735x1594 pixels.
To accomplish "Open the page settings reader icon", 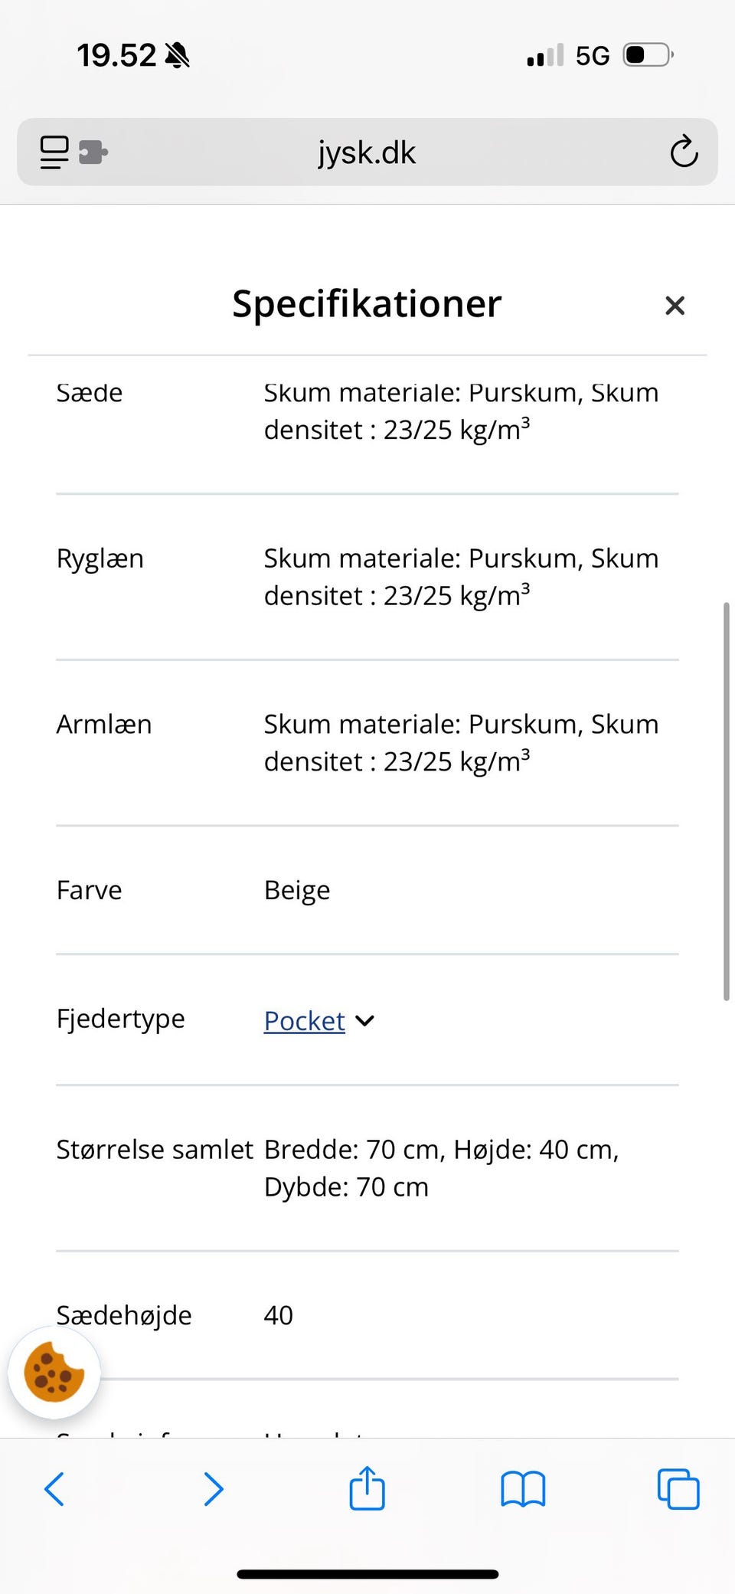I will pyautogui.click(x=54, y=152).
